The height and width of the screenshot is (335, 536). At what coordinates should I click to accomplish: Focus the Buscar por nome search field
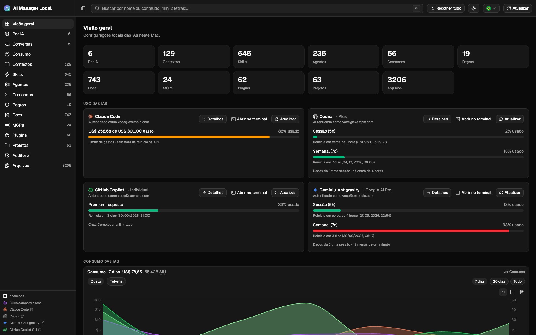257,8
